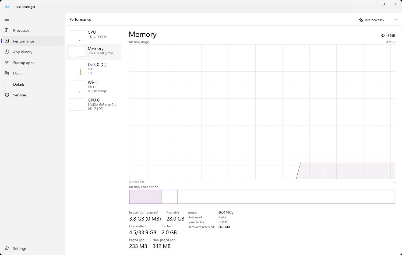
Task: Click the 342 MB non-paged pool value
Action: point(161,246)
